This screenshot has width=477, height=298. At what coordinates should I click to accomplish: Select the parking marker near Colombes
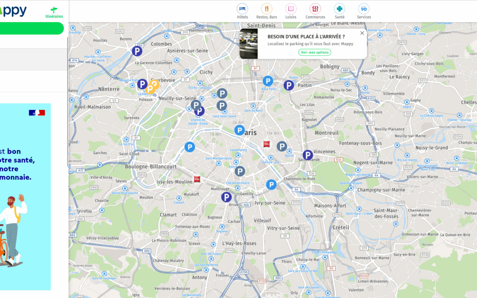[137, 51]
